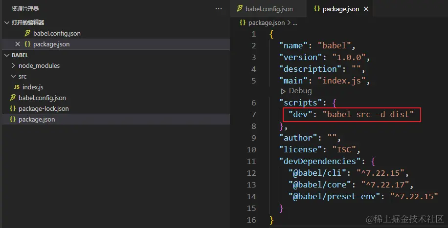Open index.js in the file tree

pyautogui.click(x=33, y=87)
